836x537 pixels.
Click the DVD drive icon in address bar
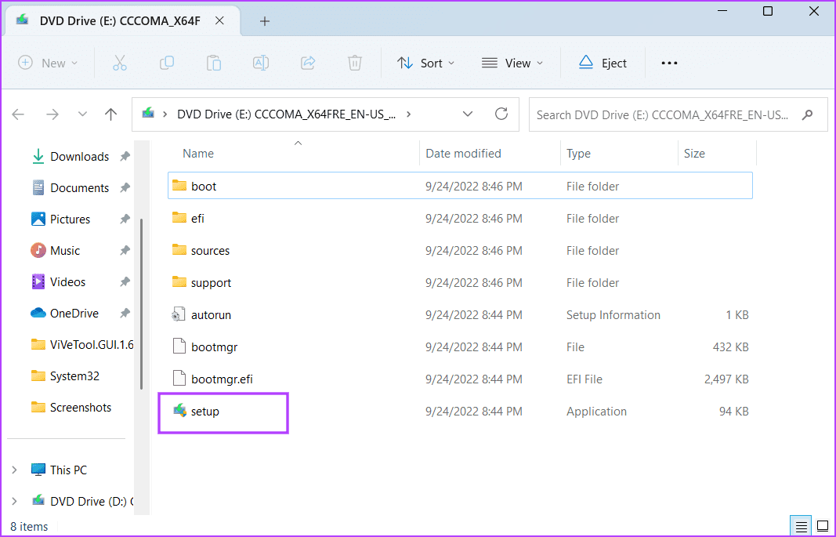[x=148, y=114]
